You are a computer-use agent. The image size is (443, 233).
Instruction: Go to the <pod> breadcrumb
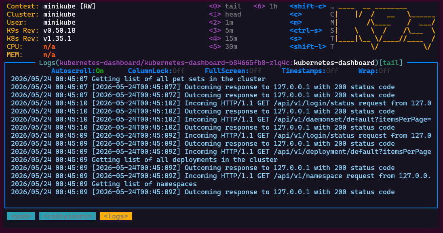(x=21, y=216)
